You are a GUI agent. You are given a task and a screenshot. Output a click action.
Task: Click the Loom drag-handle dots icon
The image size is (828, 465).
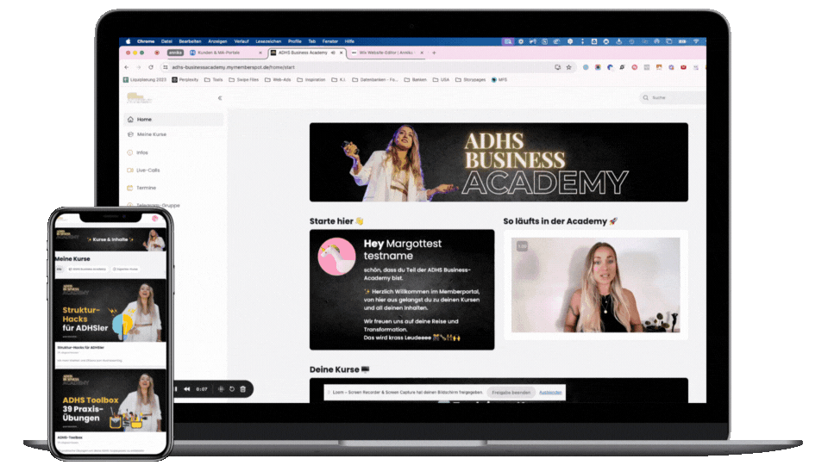[221, 389]
